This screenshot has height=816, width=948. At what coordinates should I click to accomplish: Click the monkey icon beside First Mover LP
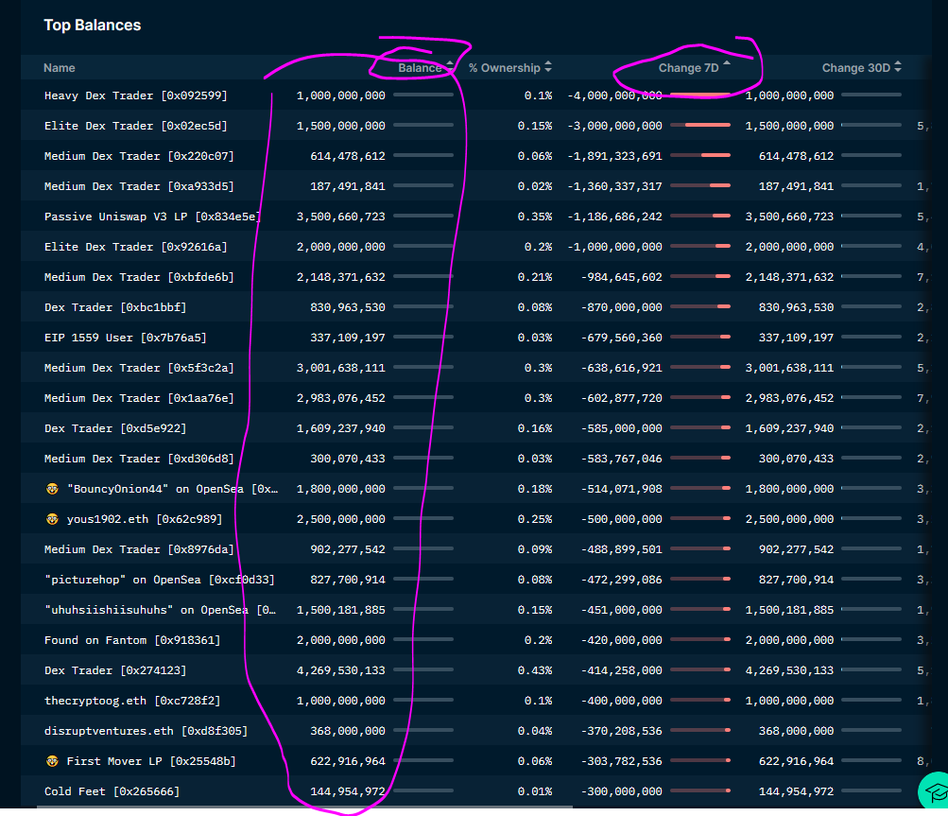pos(50,760)
